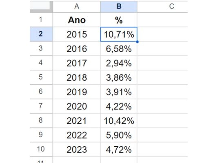The height and width of the screenshot is (163, 204).
Task: Select cell containing 10,71%
Action: point(119,34)
